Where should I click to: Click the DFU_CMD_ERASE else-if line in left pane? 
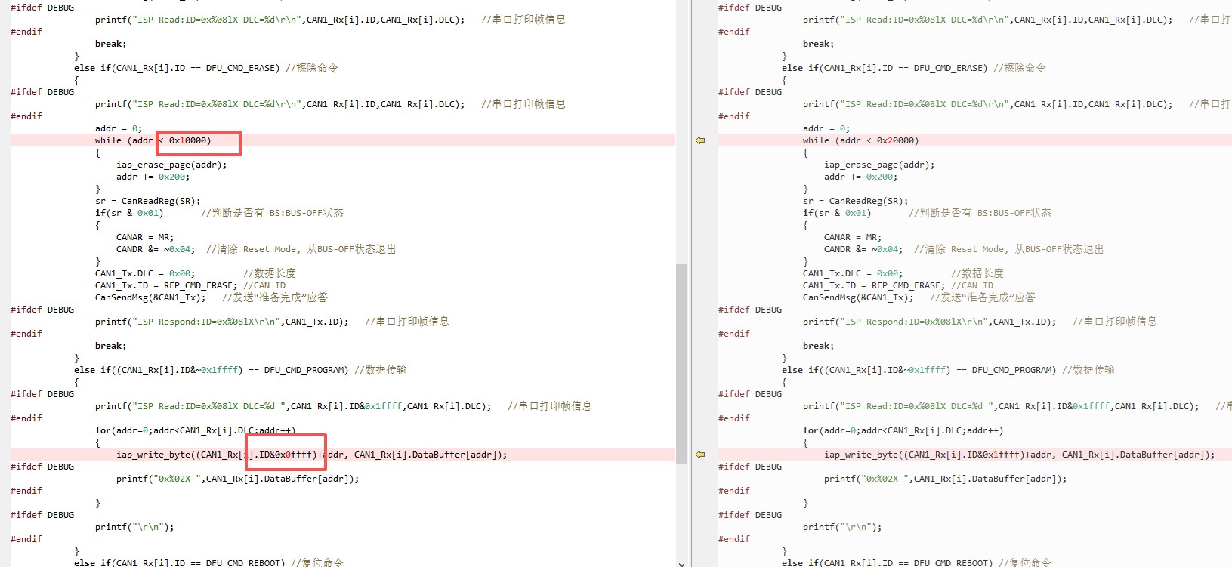coord(205,68)
